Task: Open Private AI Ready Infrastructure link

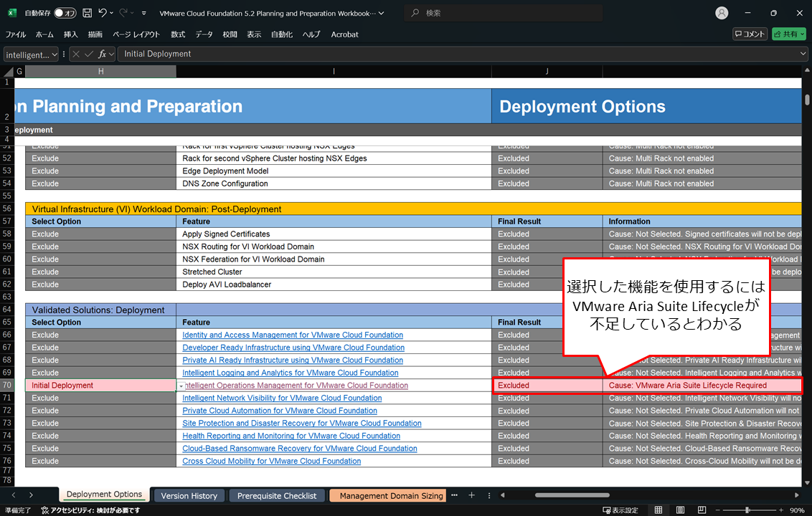Action: coord(293,360)
